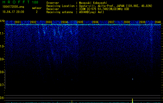Click time marker 2033

49,22
